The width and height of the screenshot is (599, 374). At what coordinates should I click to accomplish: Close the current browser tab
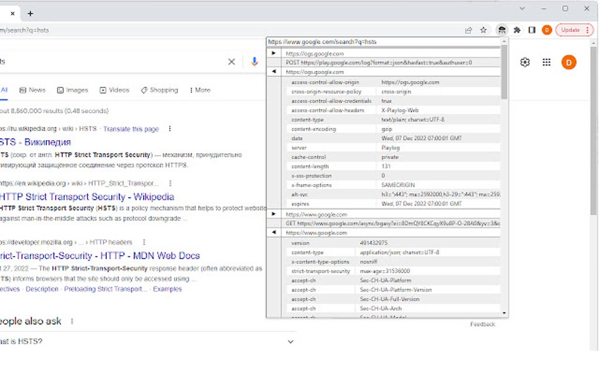pyautogui.click(x=12, y=13)
